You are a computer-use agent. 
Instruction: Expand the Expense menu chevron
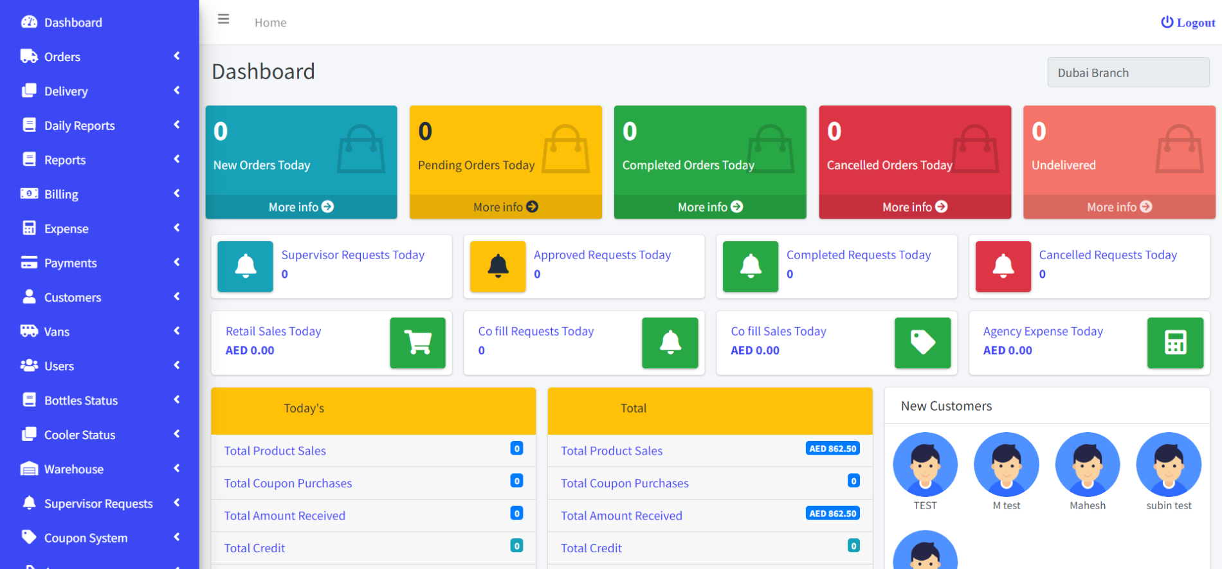[x=177, y=228]
